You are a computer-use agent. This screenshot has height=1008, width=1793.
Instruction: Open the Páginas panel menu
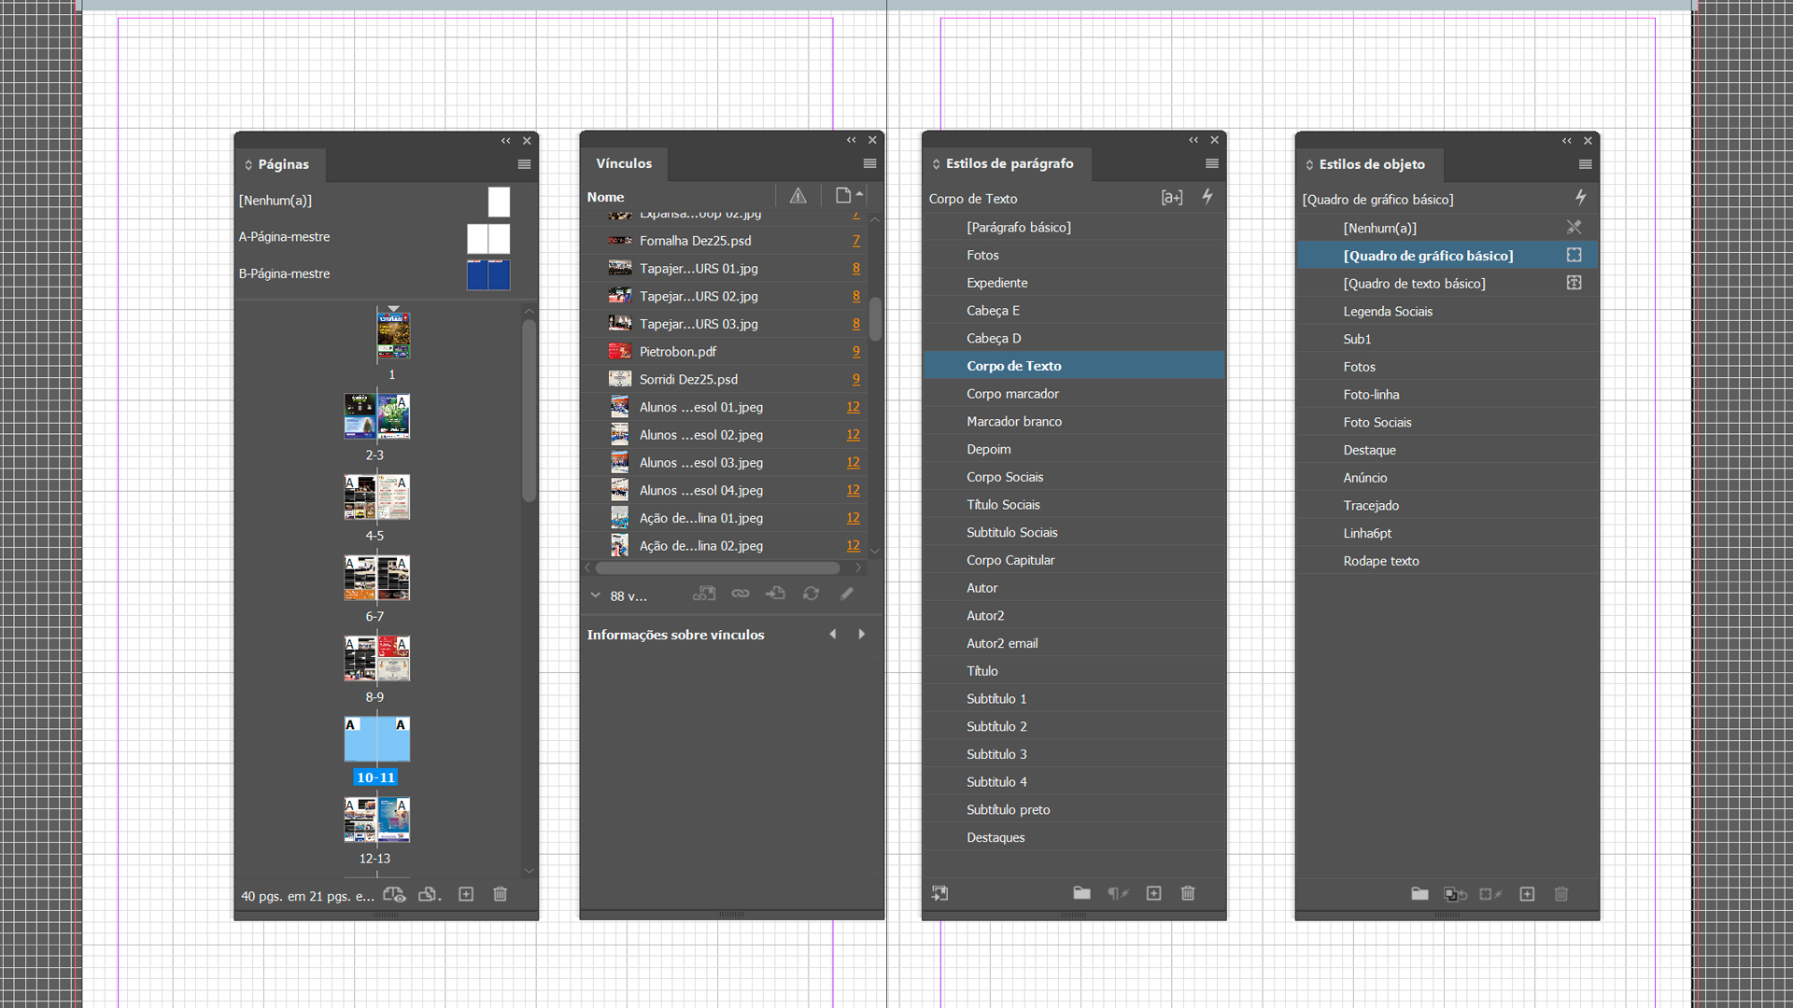tap(524, 164)
